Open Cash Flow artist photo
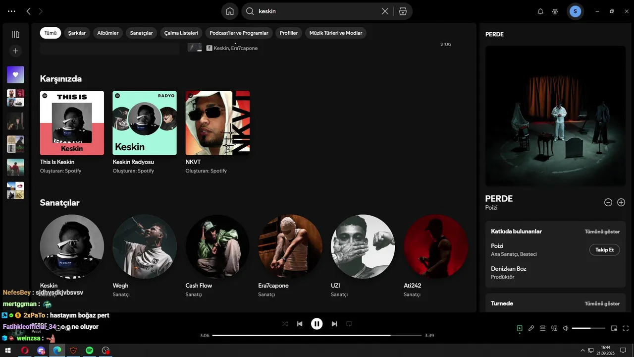Image resolution: width=634 pixels, height=357 pixels. coord(217,246)
